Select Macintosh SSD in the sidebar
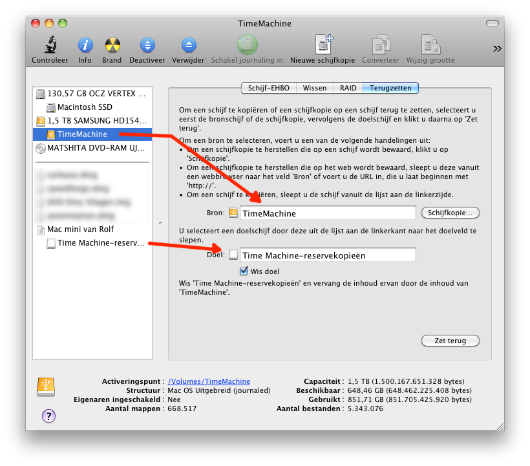530x466 pixels. pyautogui.click(x=84, y=107)
